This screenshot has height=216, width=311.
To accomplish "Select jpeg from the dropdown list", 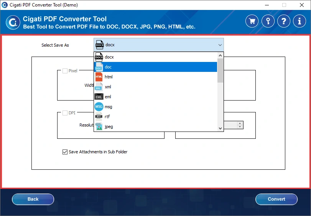I will point(156,127).
